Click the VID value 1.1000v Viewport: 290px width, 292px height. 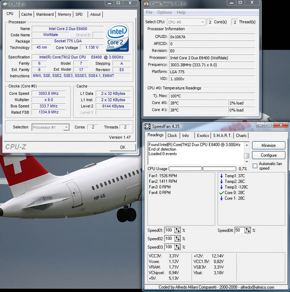click(x=212, y=79)
